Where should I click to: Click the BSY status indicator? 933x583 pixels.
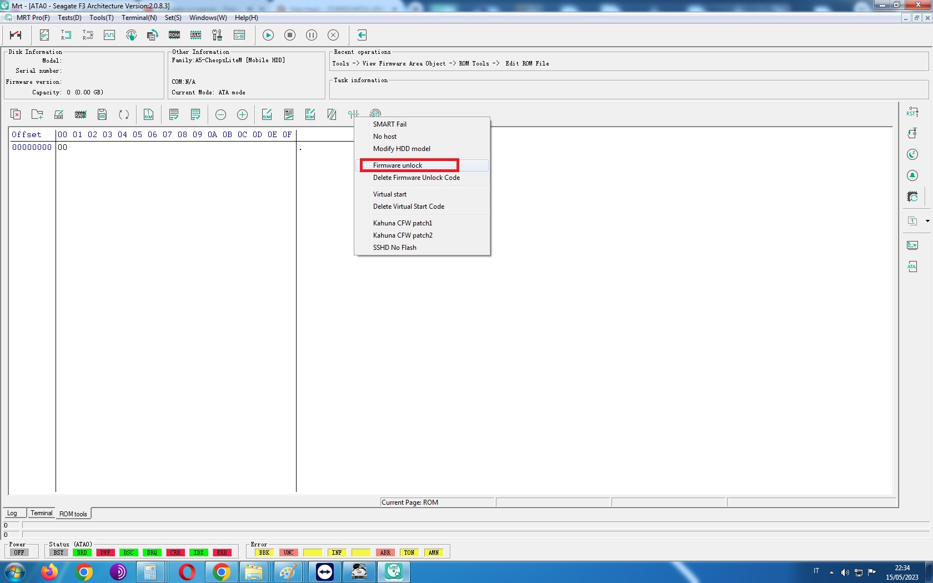[59, 552]
